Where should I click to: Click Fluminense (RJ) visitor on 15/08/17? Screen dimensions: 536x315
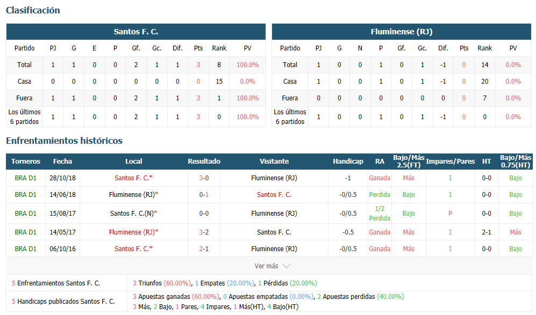(274, 213)
